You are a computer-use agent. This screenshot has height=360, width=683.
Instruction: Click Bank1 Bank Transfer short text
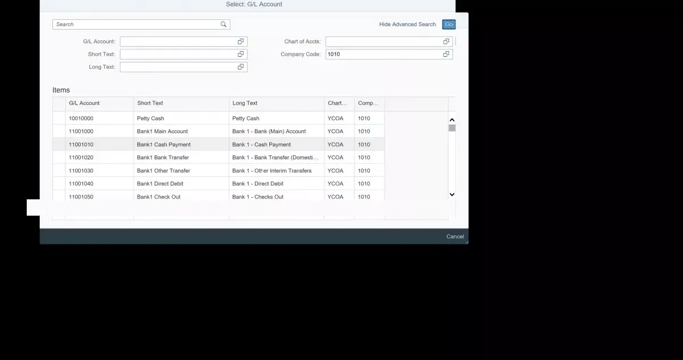click(x=163, y=158)
